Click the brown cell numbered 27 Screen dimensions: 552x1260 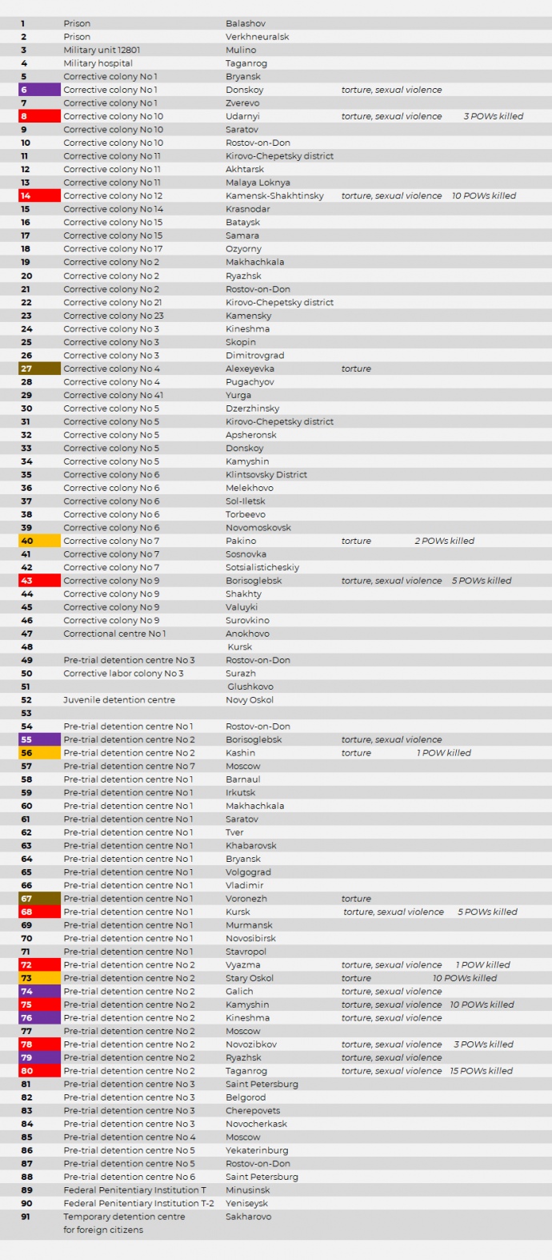pyautogui.click(x=39, y=368)
